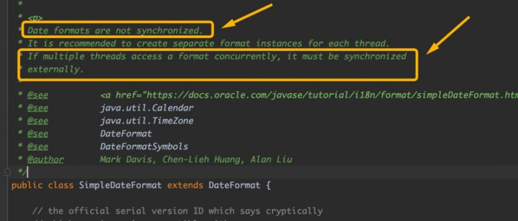Click the @see tag beside java.util.TimeZone
This screenshot has width=518, height=221.
[x=37, y=121]
